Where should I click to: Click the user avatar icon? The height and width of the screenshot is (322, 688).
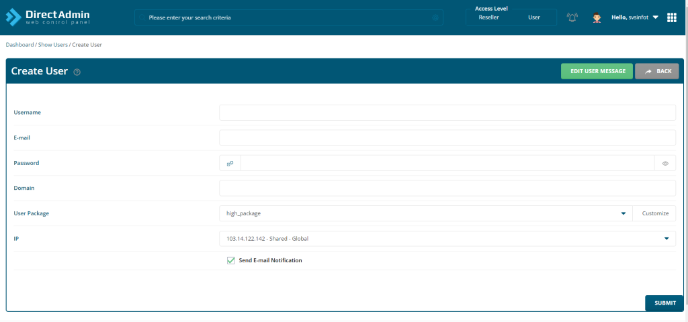tap(596, 17)
